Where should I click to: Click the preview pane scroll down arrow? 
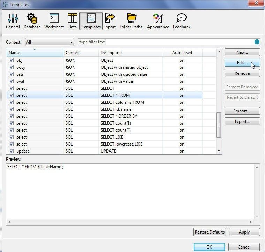click(257, 216)
